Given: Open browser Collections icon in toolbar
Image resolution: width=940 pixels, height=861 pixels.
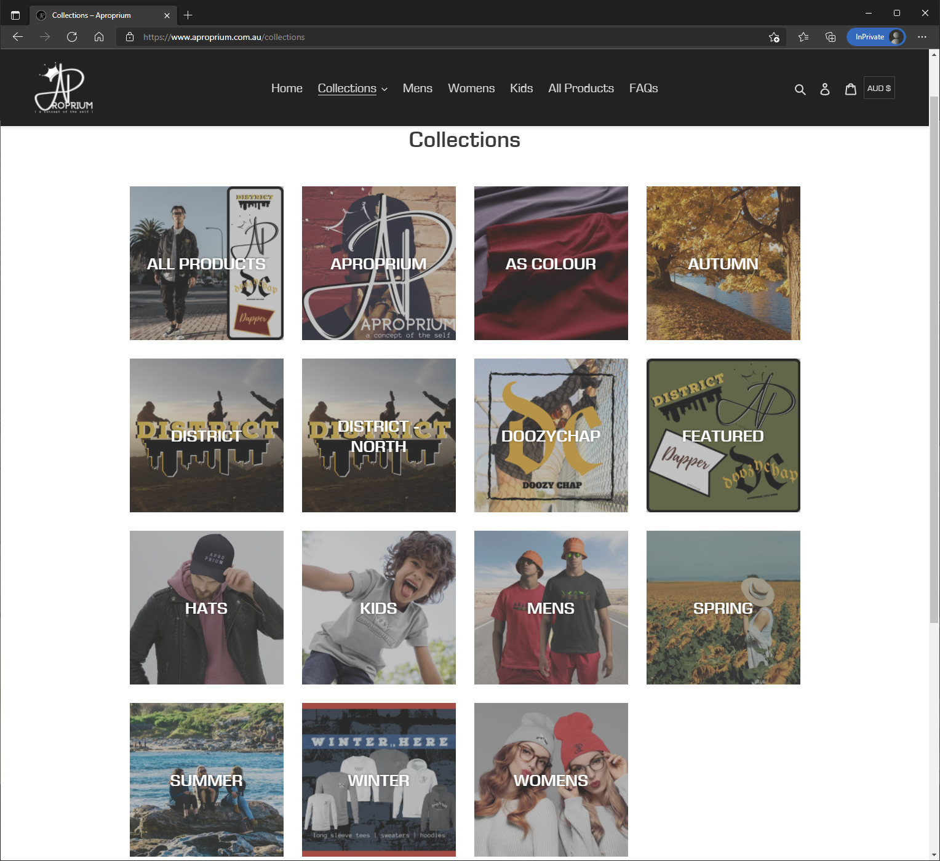Looking at the screenshot, I should coord(830,37).
